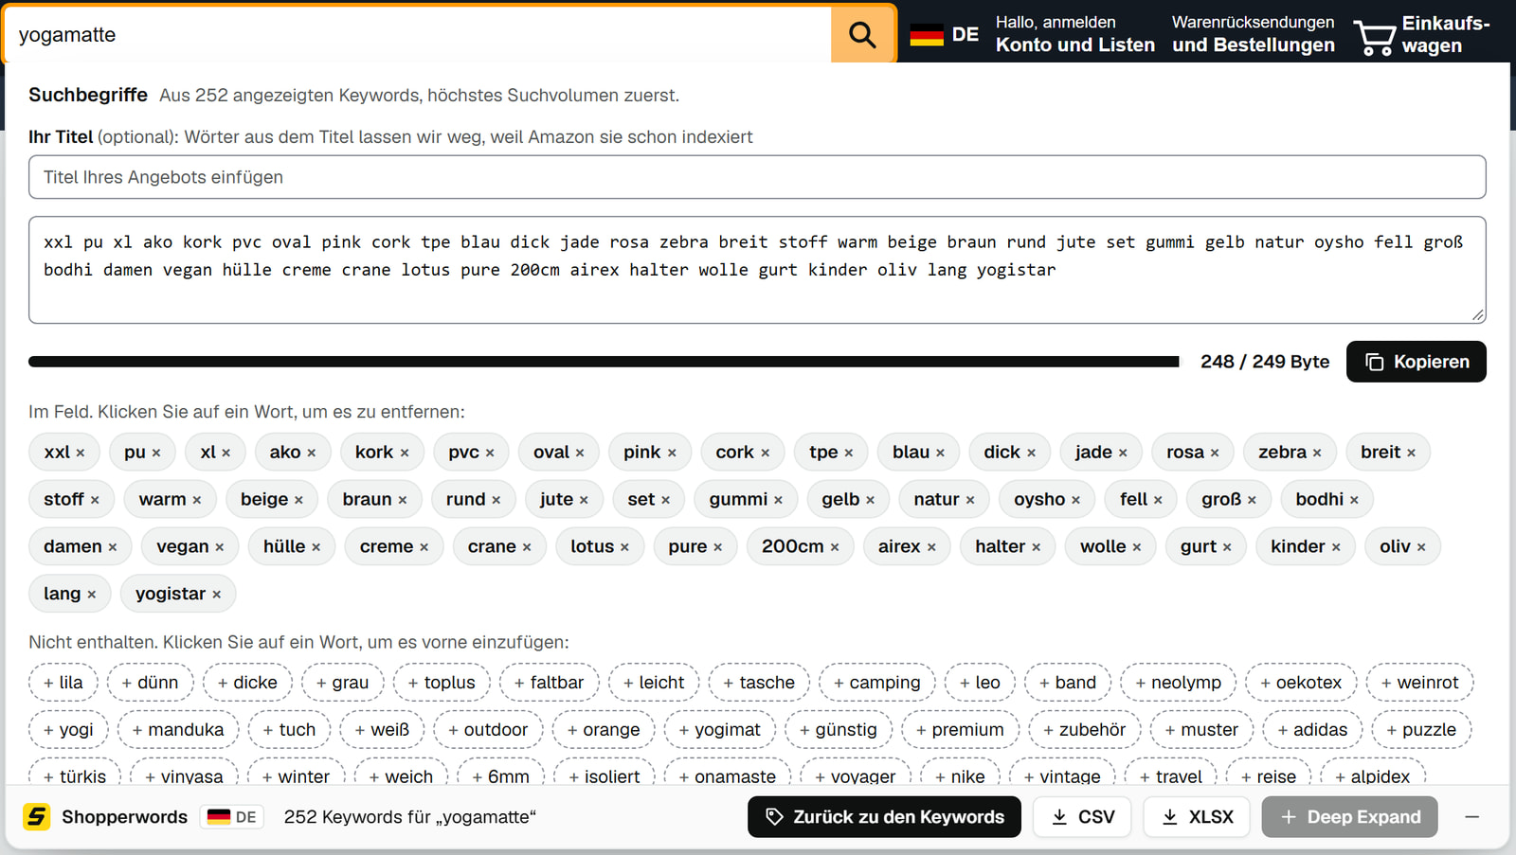This screenshot has height=855, width=1516.
Task: Click the byte usage progress bar
Action: pos(604,362)
